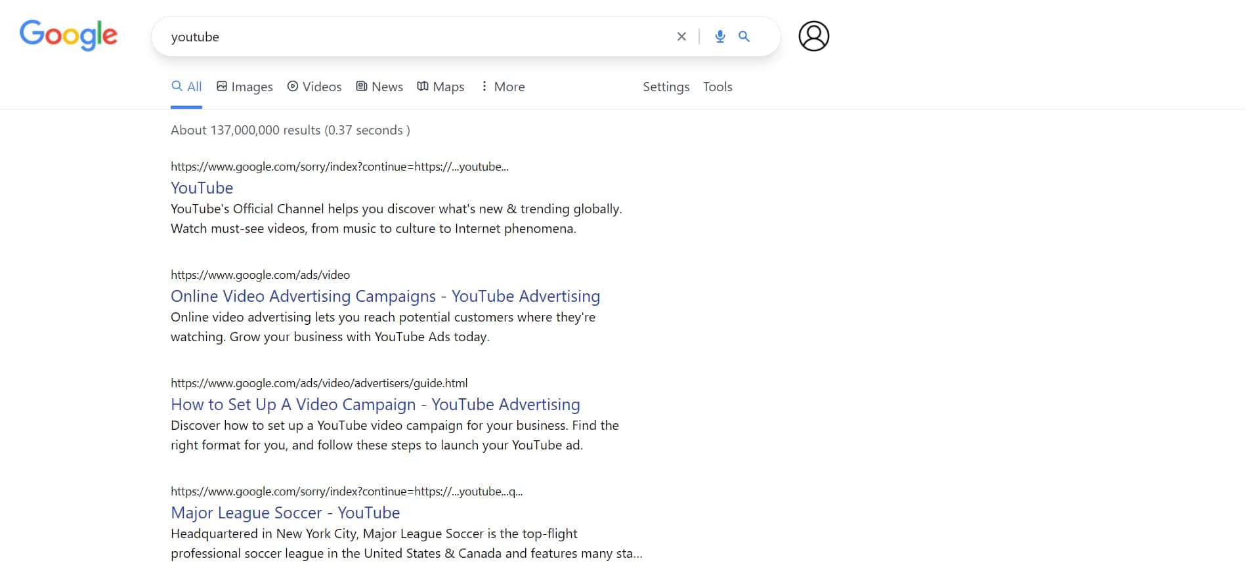Start voice search with the microphone icon

pyautogui.click(x=720, y=37)
